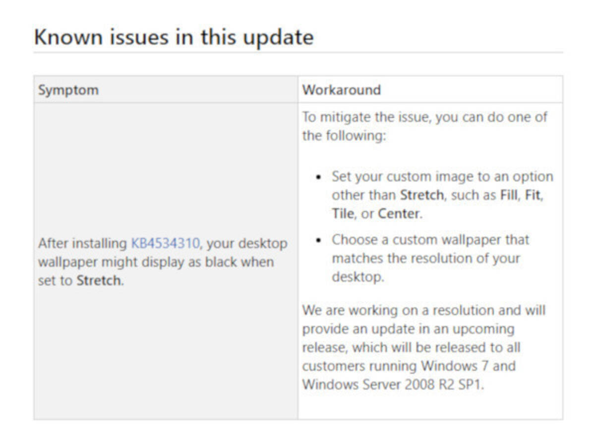Click the bullet before 'Choose a custom wallpaper'
This screenshot has height=446, width=595.
click(x=320, y=240)
